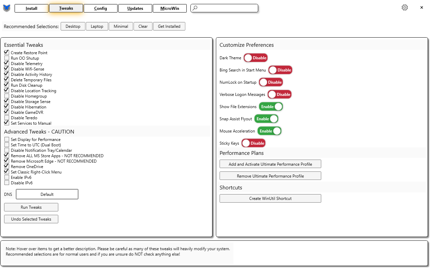This screenshot has width=430, height=268.
Task: Apply the Desktop recommended selection
Action: click(73, 26)
